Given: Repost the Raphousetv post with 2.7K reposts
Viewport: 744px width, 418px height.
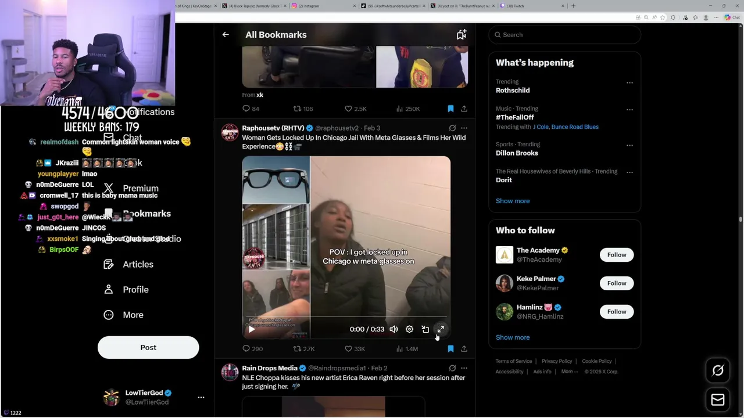Looking at the screenshot, I should tap(303, 349).
